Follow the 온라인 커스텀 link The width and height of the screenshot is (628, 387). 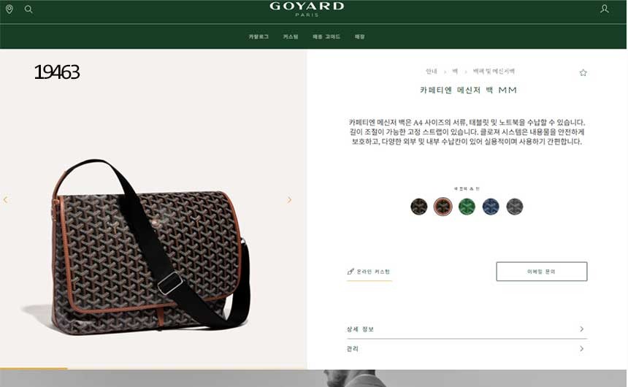click(x=373, y=272)
